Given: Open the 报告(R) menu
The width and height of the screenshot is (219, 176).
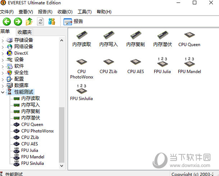Looking at the screenshot, I should pos(45,12).
